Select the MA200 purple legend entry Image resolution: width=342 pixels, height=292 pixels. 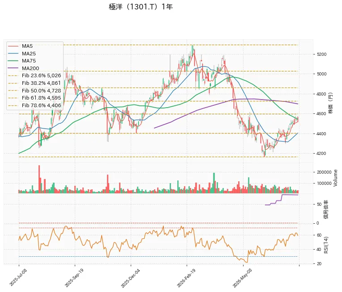click(24, 68)
